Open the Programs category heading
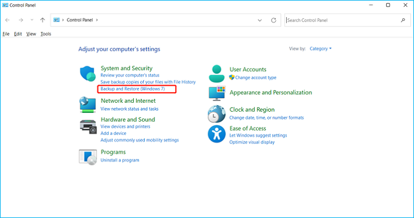Image resolution: width=414 pixels, height=218 pixels. pos(113,152)
